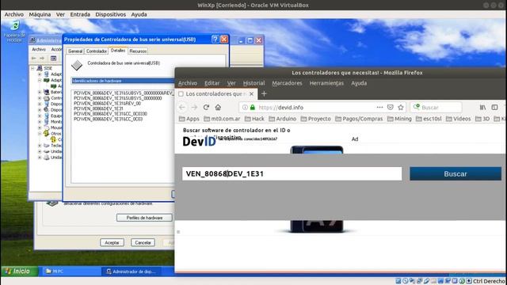Open the VirtualBox Dispositivos menu
507x285 pixels.
pyautogui.click(x=110, y=14)
